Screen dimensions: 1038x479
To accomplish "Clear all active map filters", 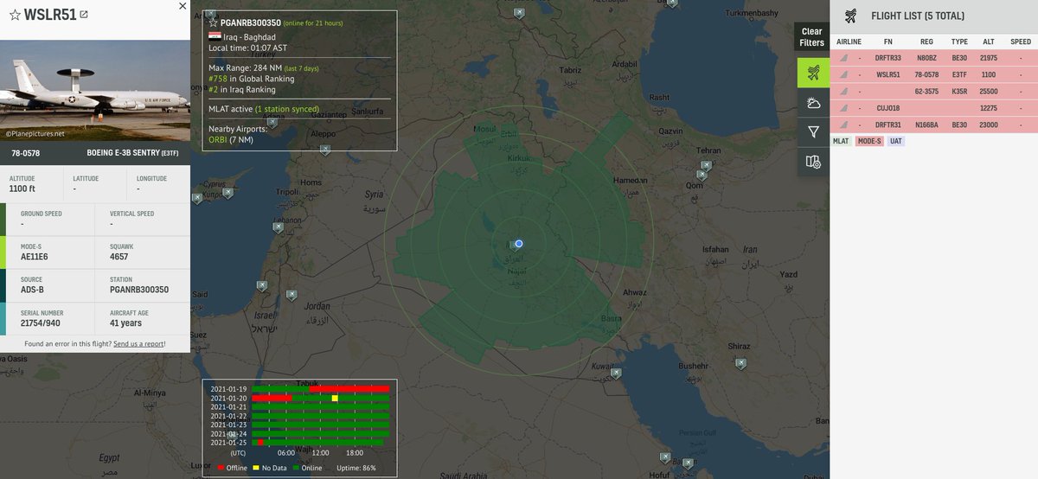I will [811, 37].
